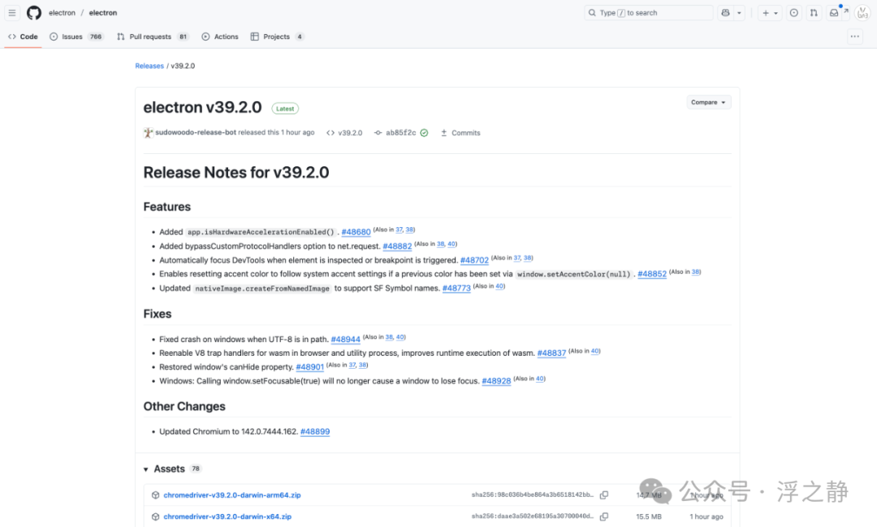The height and width of the screenshot is (527, 877).
Task: Open pull request #48702
Action: [x=474, y=260]
